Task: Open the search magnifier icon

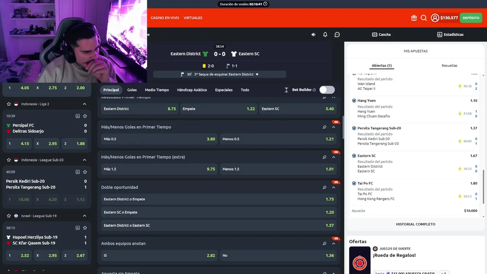Action: [x=424, y=18]
